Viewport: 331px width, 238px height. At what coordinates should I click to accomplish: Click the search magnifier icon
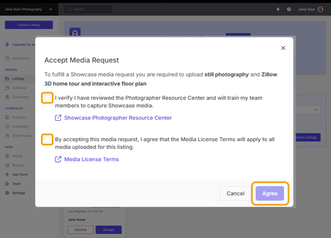69,9
